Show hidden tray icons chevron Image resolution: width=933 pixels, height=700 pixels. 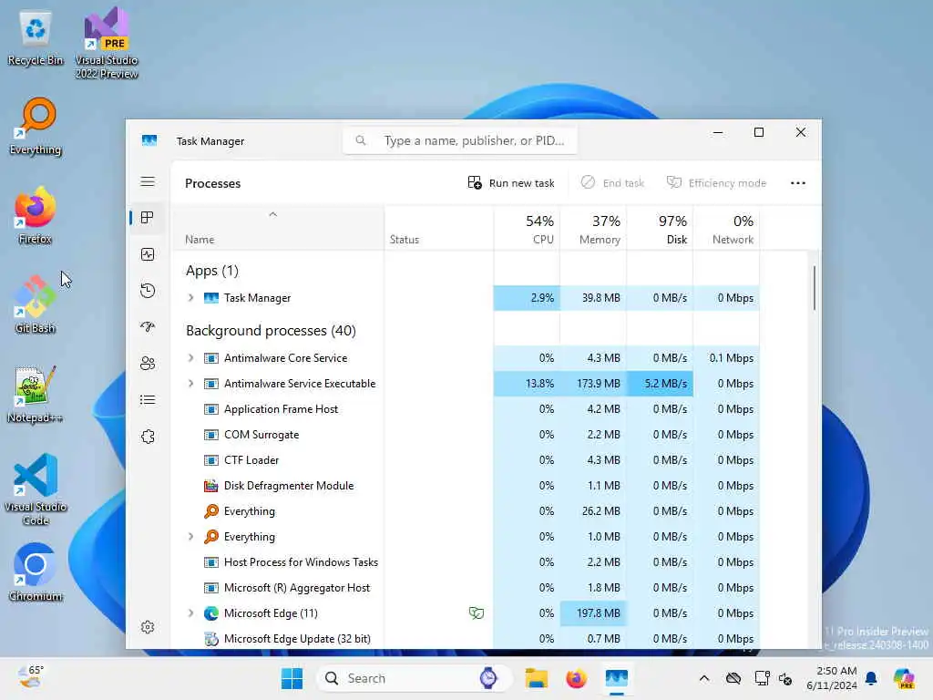(x=704, y=678)
